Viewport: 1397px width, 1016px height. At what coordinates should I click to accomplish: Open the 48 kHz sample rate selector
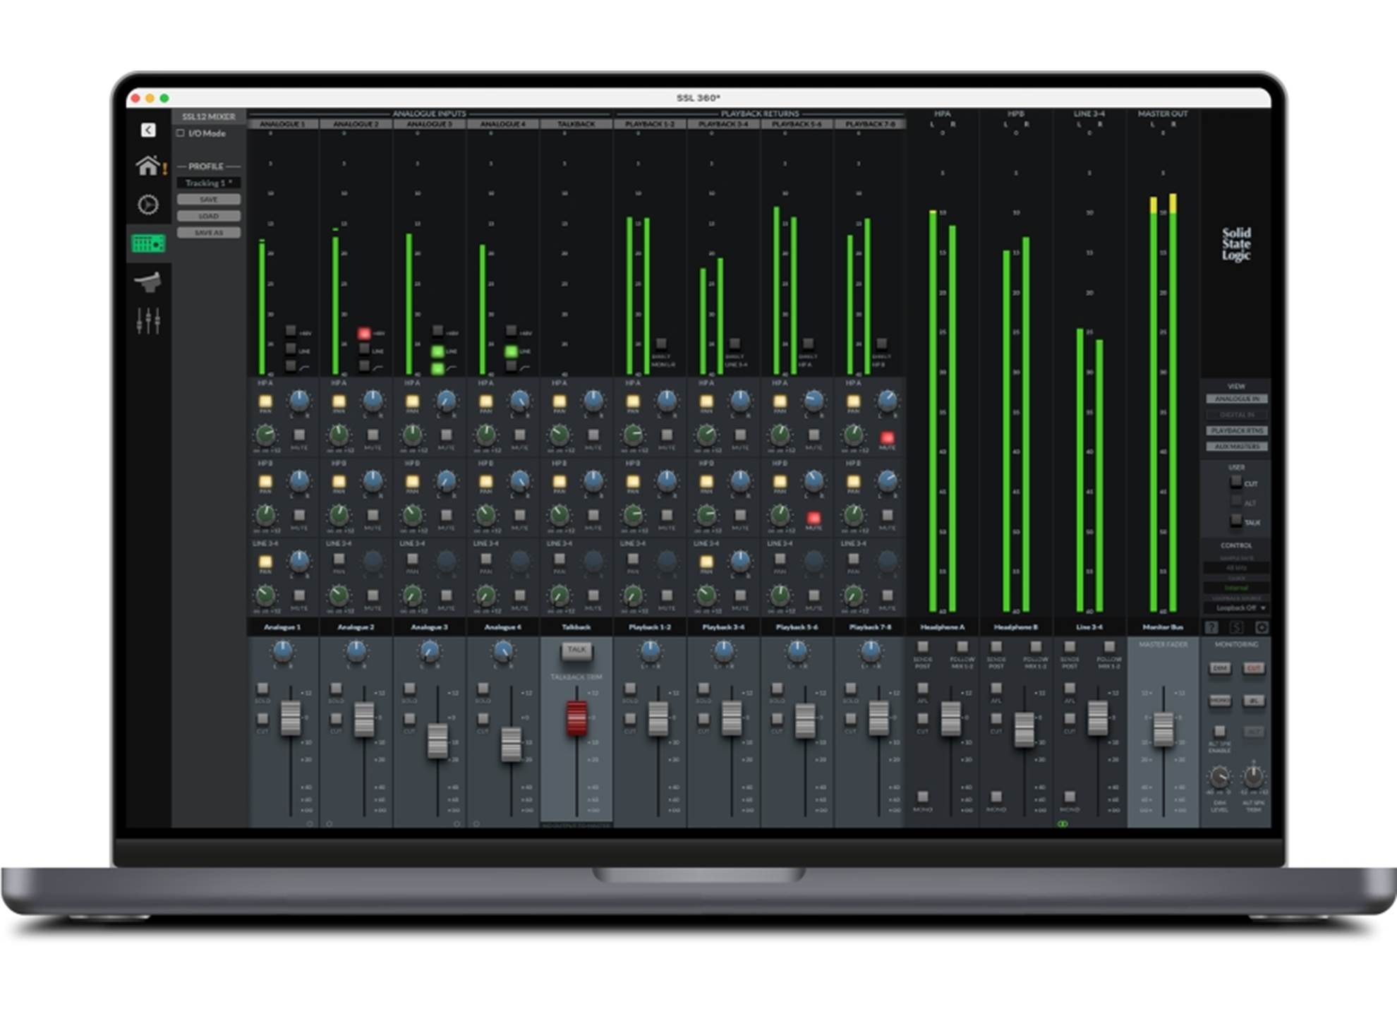pos(1236,567)
